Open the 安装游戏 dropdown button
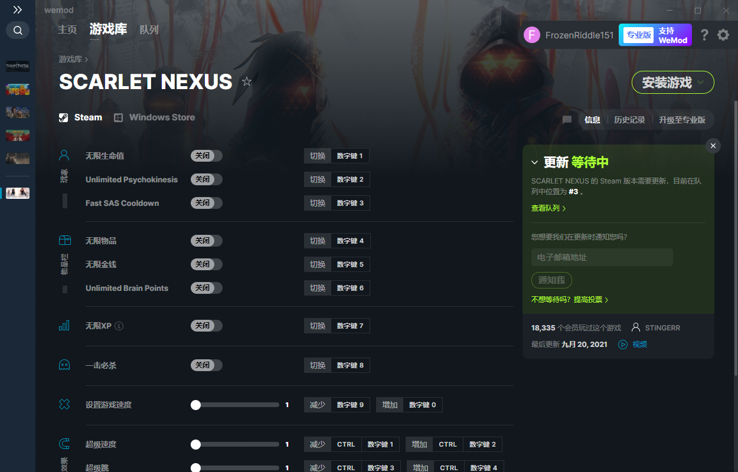 [673, 83]
